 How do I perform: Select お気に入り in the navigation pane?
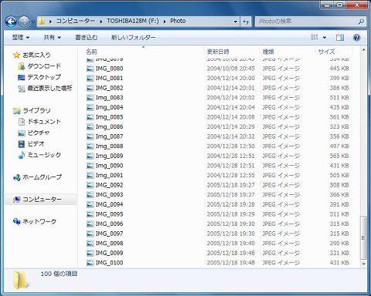click(36, 55)
